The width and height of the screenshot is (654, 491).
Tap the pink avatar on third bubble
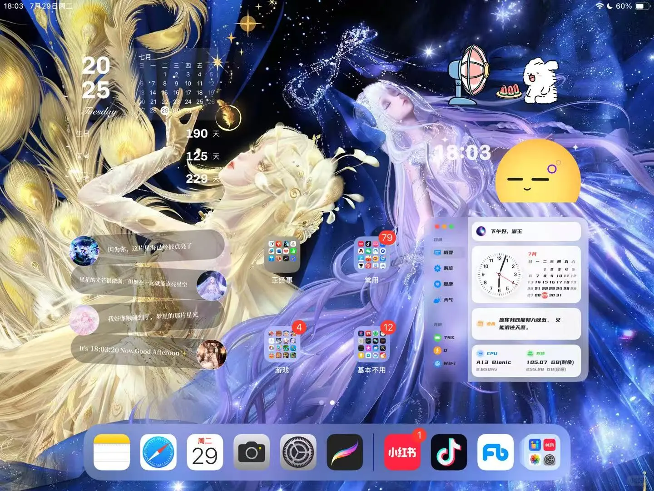(84, 320)
